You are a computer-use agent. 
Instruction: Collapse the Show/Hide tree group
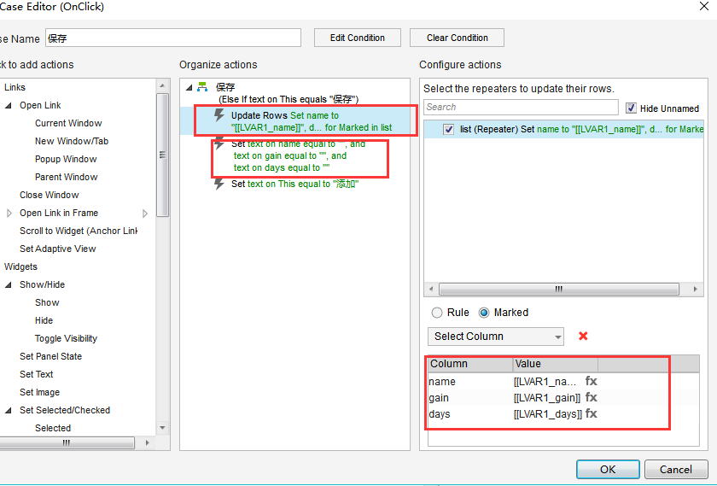9,284
